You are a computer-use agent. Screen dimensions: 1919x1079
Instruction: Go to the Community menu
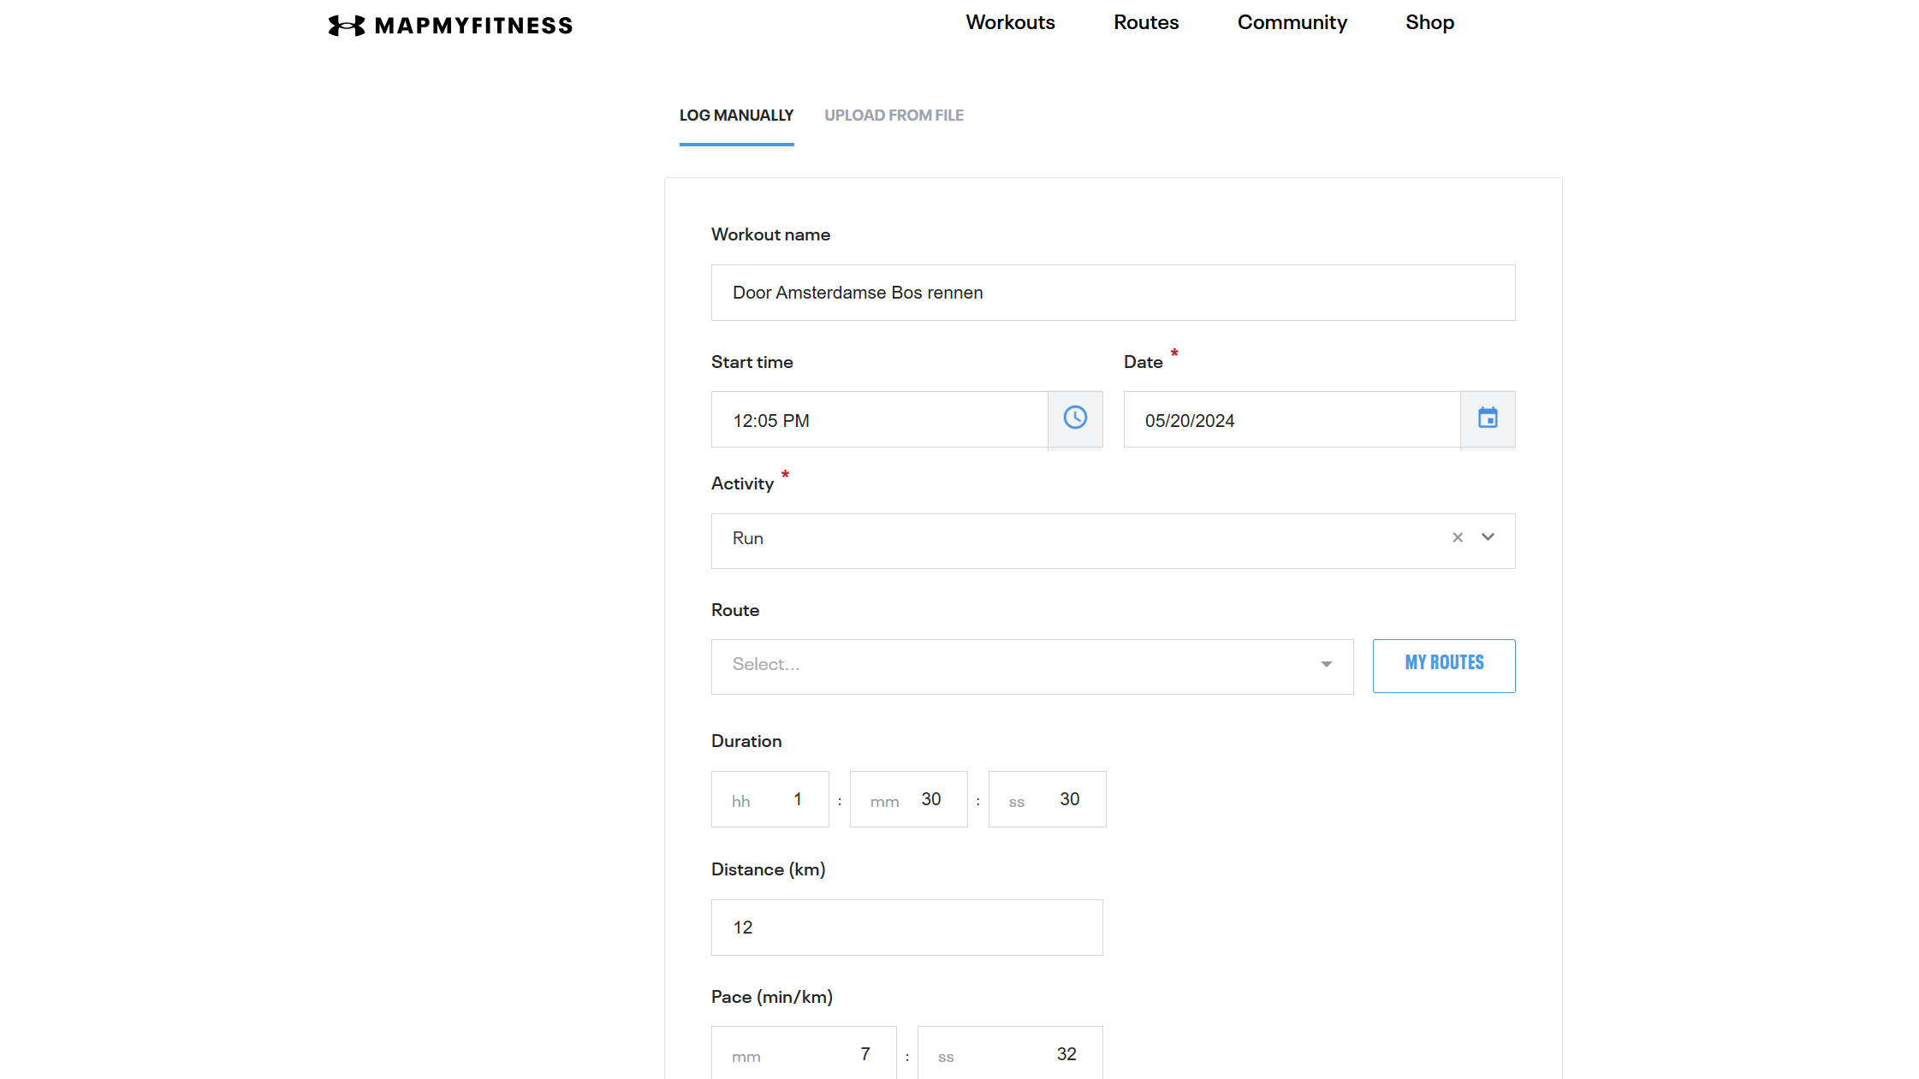point(1292,23)
